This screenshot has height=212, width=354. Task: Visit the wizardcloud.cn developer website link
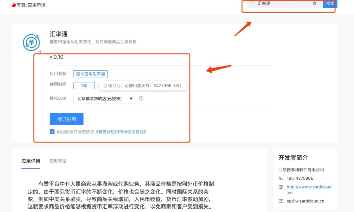[309, 187]
